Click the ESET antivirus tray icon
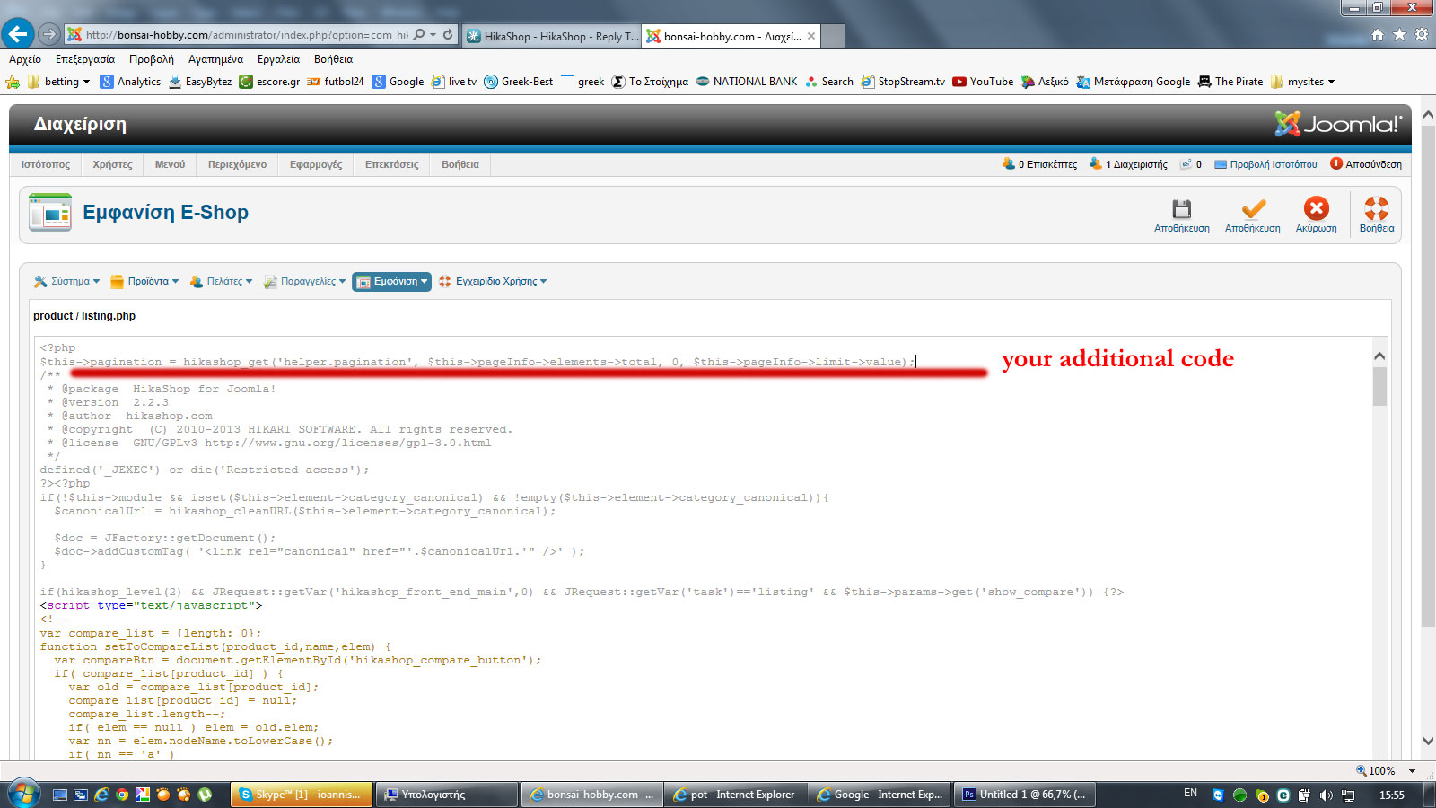This screenshot has height=808, width=1436. (x=1283, y=795)
